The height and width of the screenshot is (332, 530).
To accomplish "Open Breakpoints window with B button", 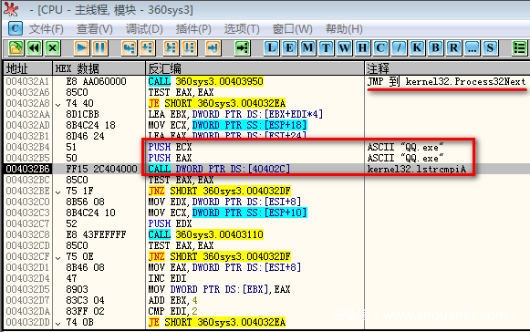I will click(436, 47).
